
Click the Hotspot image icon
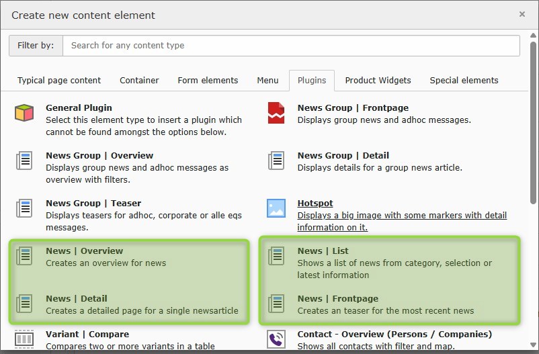pos(276,208)
